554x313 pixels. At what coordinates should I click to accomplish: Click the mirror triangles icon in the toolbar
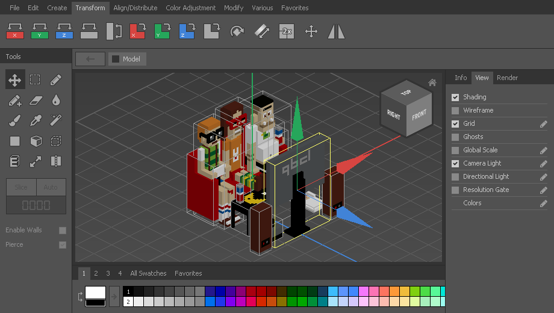336,31
